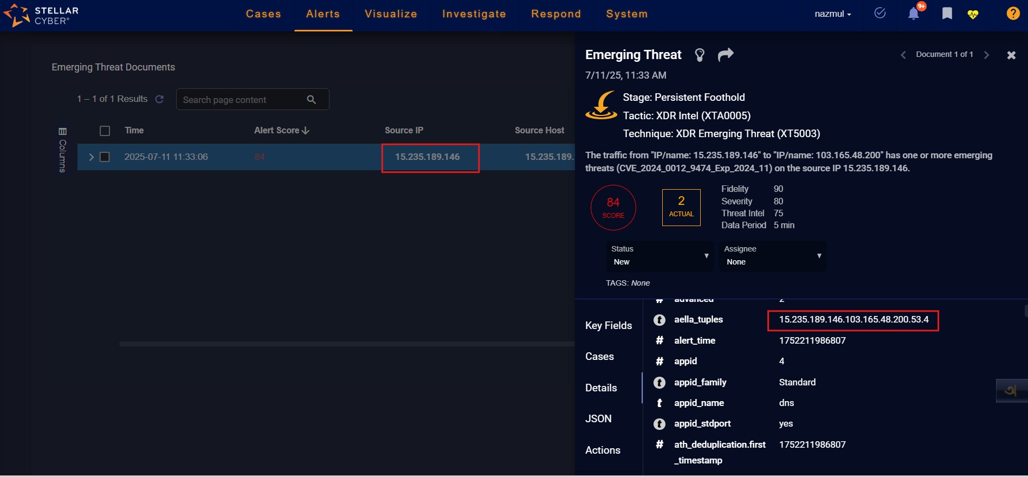Open the Assignee dropdown
This screenshot has width=1028, height=477.
772,256
